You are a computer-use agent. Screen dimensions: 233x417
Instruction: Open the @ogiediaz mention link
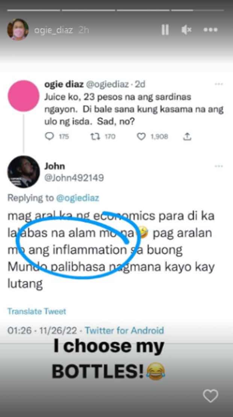click(77, 198)
